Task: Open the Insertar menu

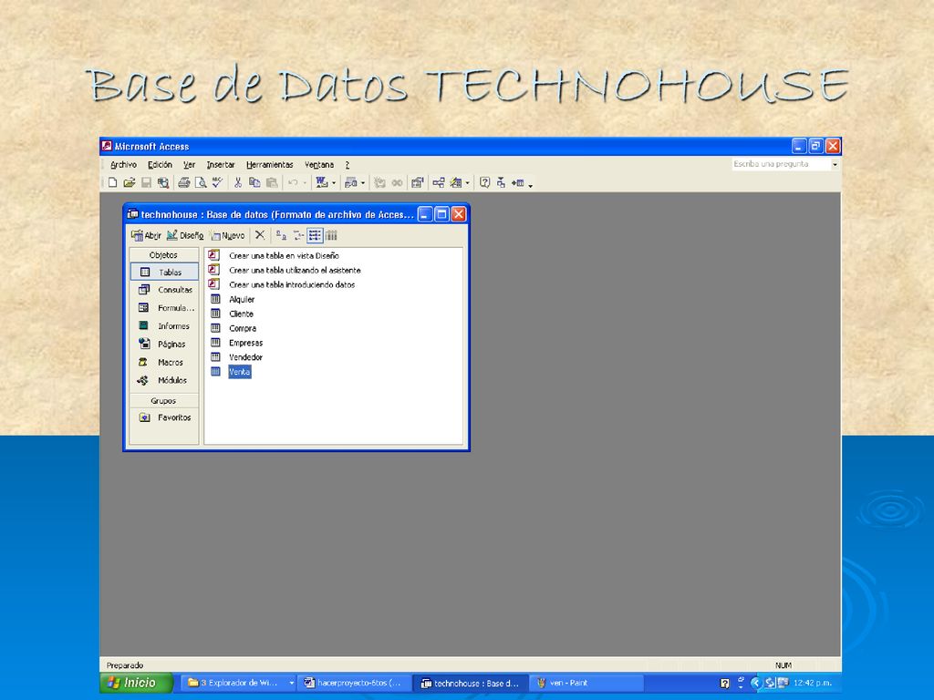Action: click(x=221, y=165)
